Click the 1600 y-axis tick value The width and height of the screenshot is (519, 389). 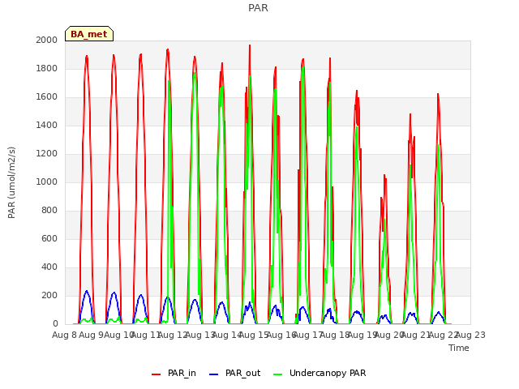point(47,97)
